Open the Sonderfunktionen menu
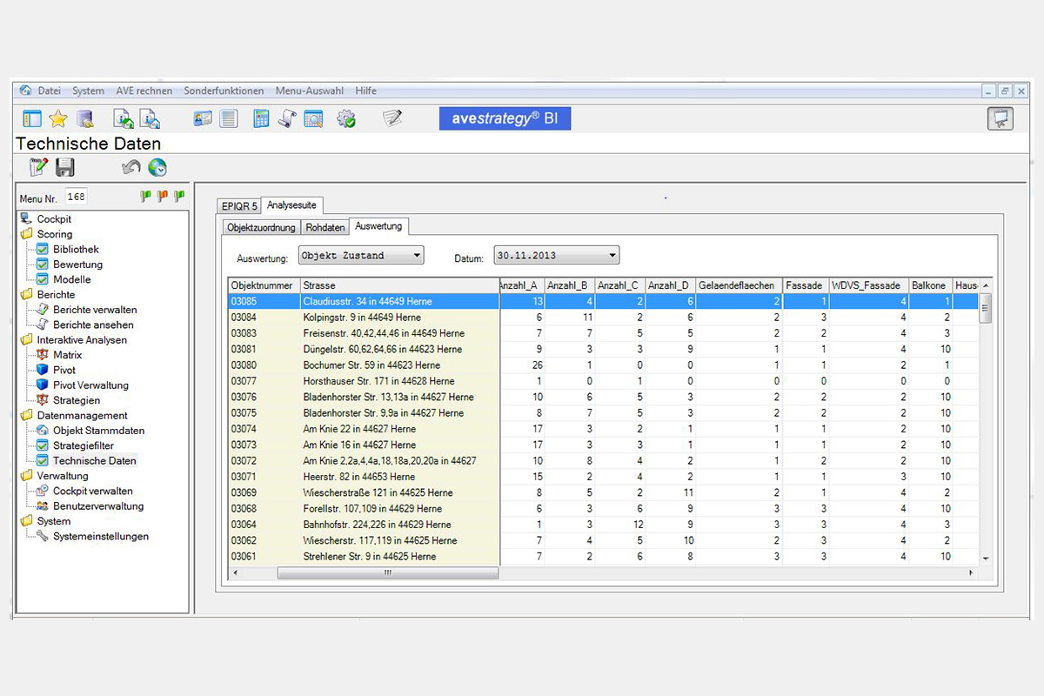Image resolution: width=1044 pixels, height=696 pixels. pyautogui.click(x=224, y=90)
